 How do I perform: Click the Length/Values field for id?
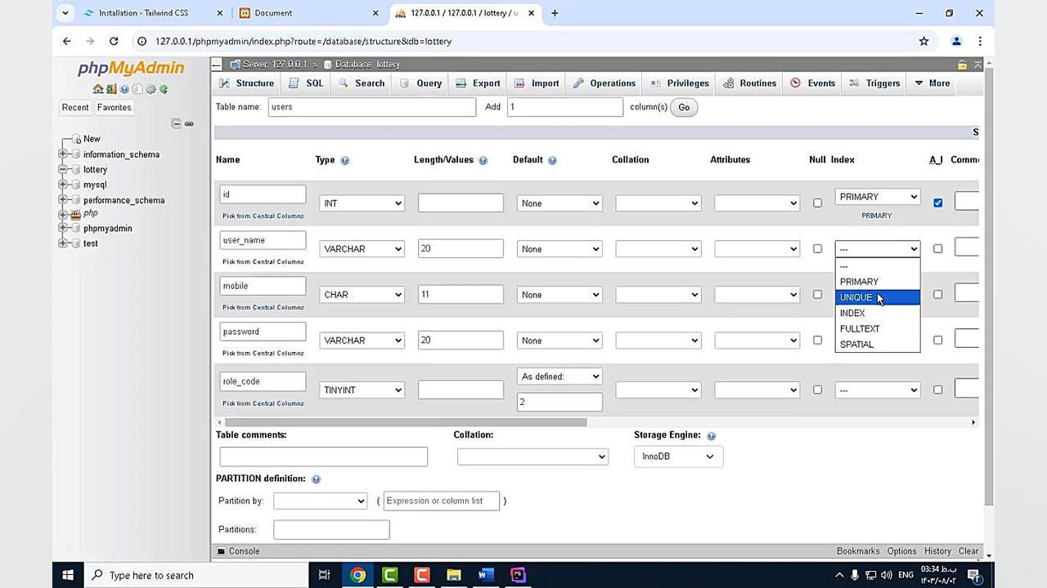(461, 203)
